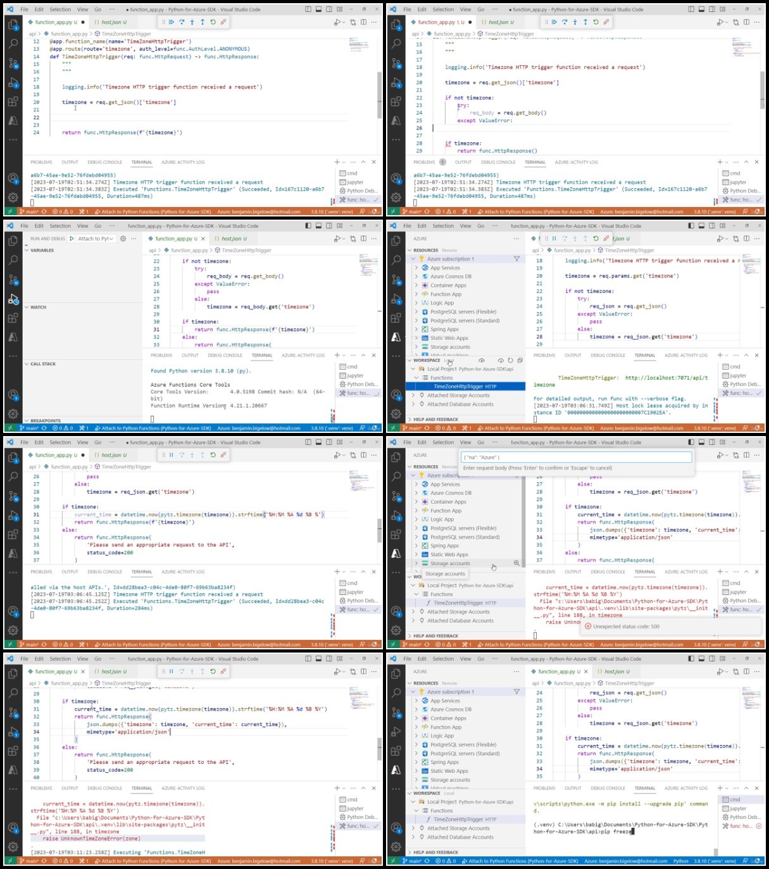Toggle primary side bar in the Run and Debug window

click(x=308, y=225)
